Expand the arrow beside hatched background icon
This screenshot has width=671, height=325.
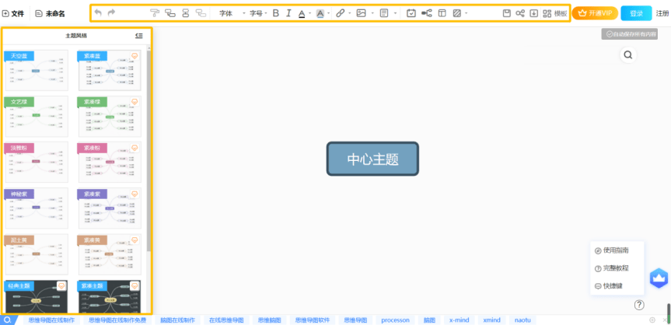point(466,14)
